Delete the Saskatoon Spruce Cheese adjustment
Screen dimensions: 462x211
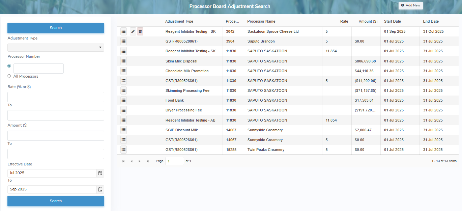click(141, 31)
